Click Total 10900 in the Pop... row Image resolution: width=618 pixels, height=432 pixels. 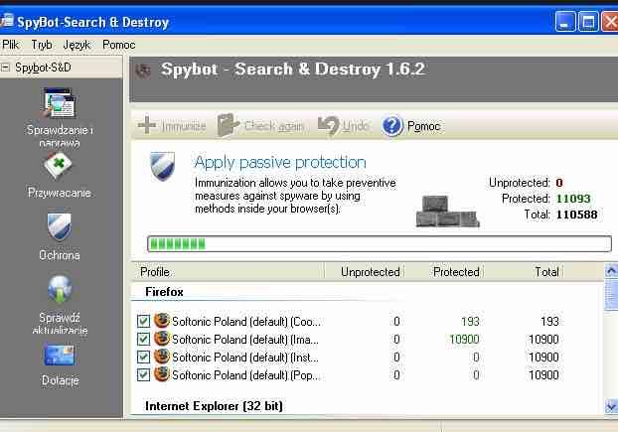(543, 375)
